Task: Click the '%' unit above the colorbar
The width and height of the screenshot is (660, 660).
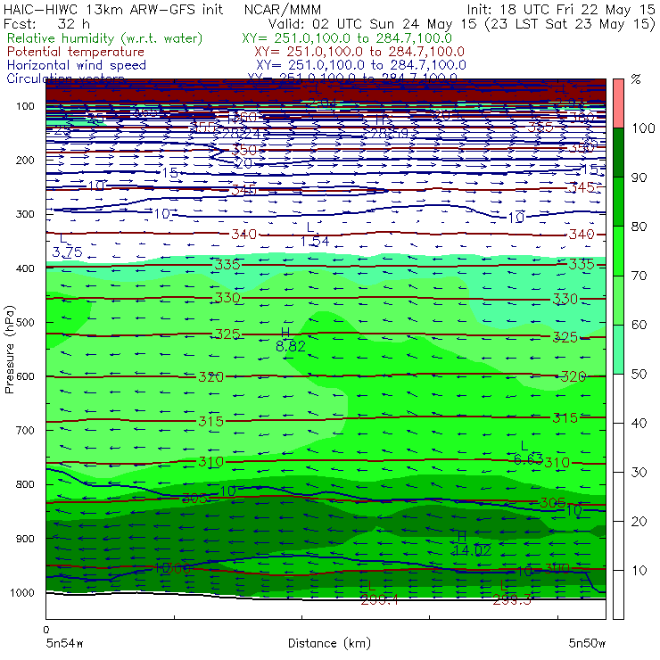Action: click(636, 79)
